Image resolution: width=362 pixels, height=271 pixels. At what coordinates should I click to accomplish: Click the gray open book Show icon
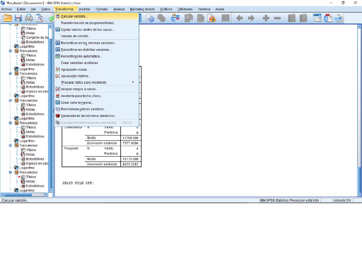tap(292, 18)
